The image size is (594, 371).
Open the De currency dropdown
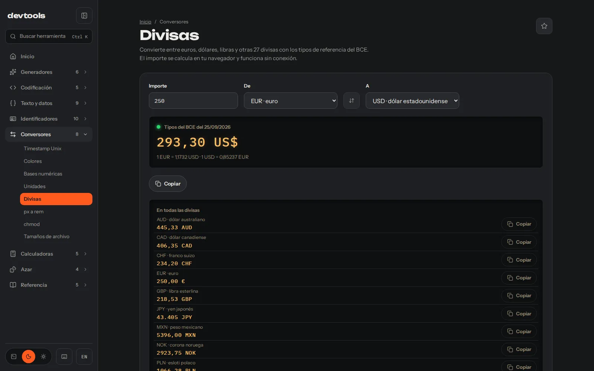[290, 101]
